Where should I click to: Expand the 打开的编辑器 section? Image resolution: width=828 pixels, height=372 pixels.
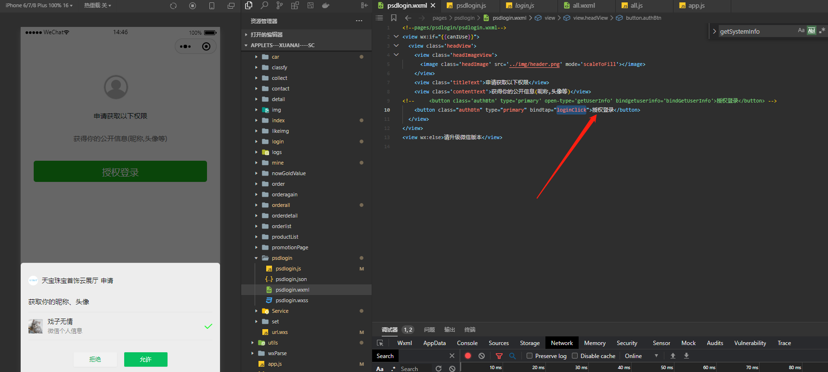coord(306,34)
